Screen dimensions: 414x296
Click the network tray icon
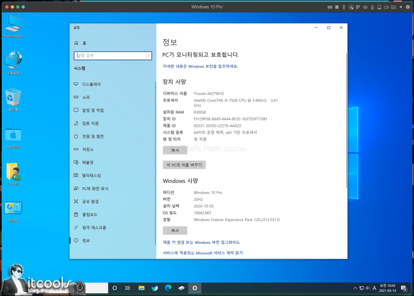click(362, 288)
